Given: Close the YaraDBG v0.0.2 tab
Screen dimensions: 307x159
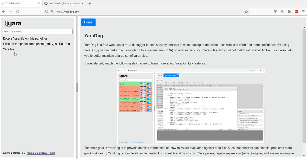Looking at the screenshot, I should click(x=39, y=4).
